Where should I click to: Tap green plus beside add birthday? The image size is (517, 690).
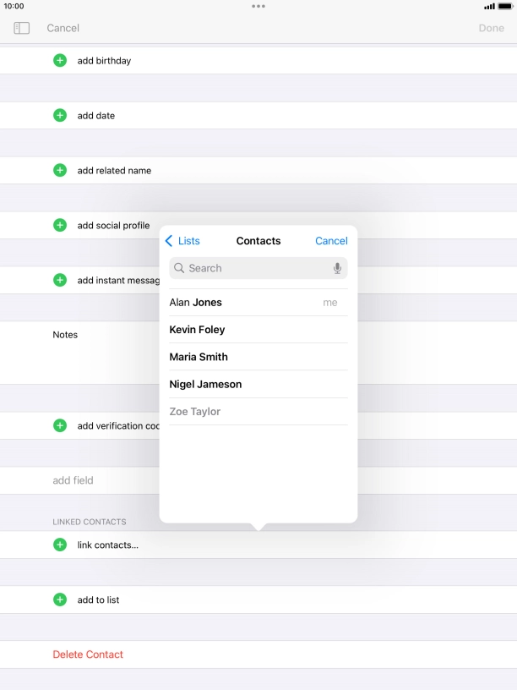click(60, 61)
